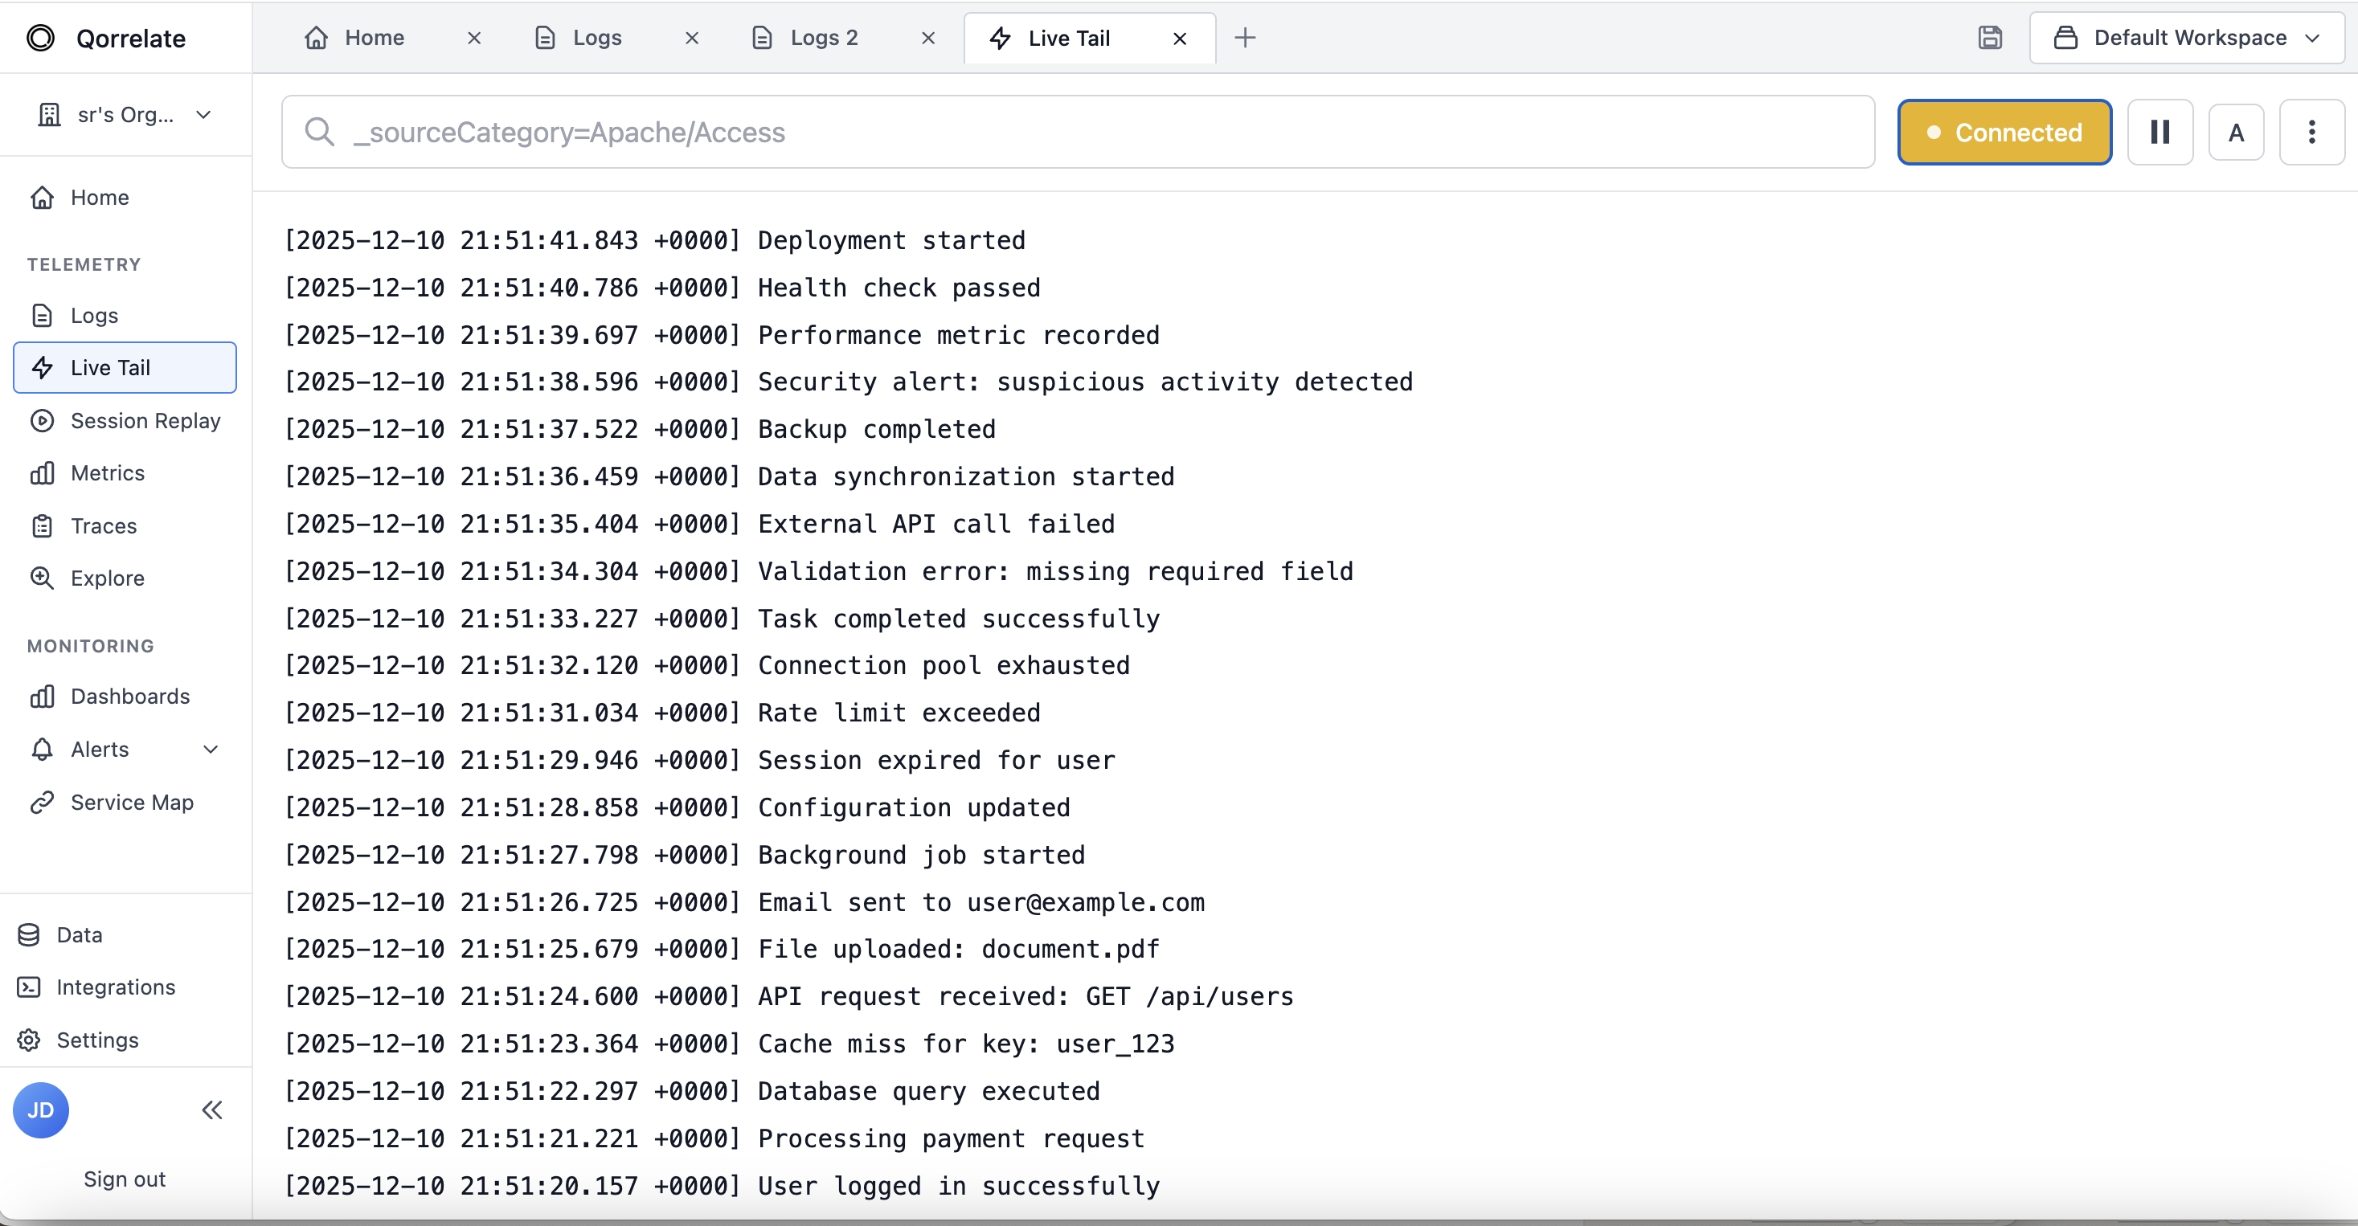The height and width of the screenshot is (1226, 2358).
Task: Select the Logs icon in Telemetry sidebar
Action: (93, 315)
